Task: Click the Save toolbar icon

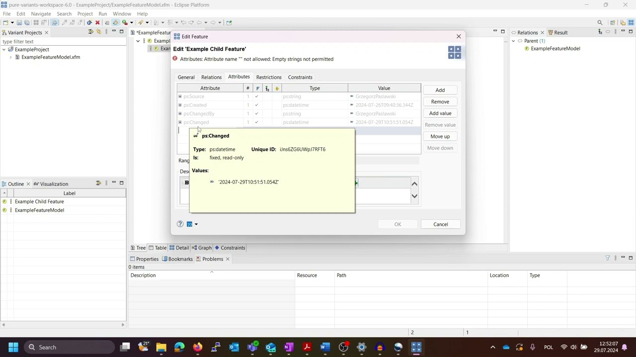Action: tap(19, 22)
